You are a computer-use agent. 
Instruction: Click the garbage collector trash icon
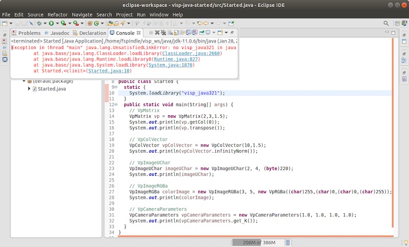tap(288, 242)
